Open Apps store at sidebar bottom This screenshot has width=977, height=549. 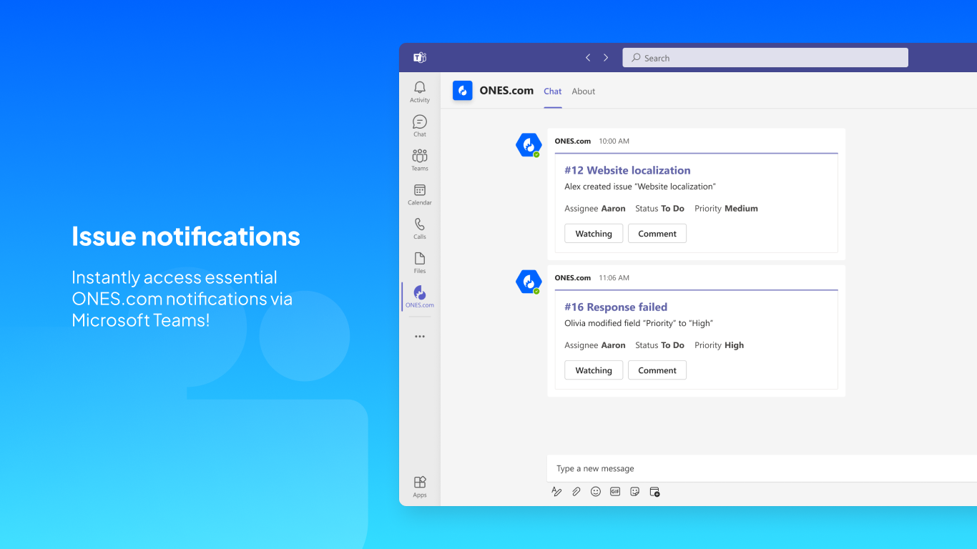420,486
